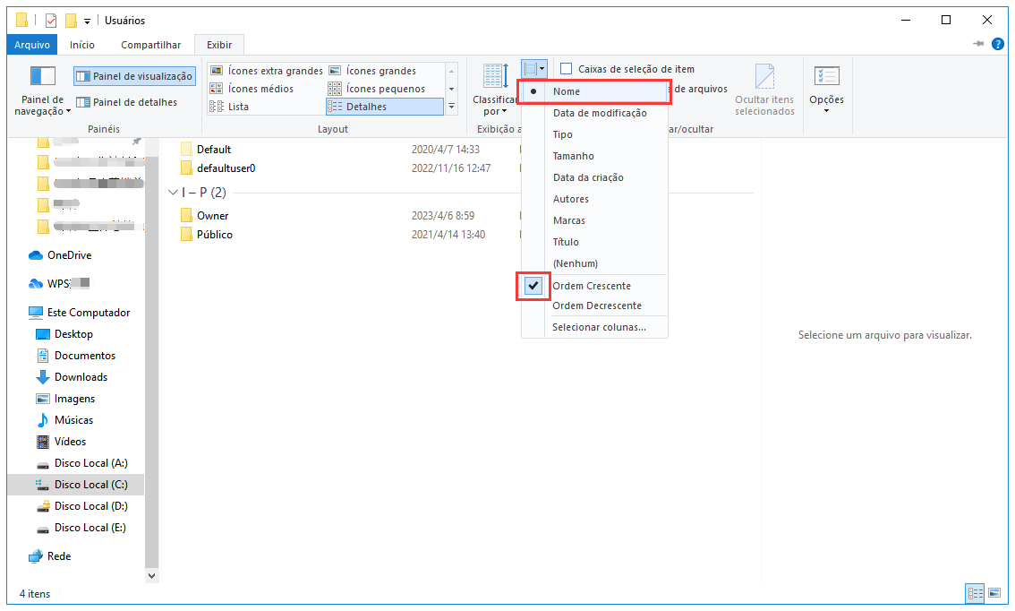Choose Data de modificação grouping option
This screenshot has height=611, width=1015.
click(599, 113)
